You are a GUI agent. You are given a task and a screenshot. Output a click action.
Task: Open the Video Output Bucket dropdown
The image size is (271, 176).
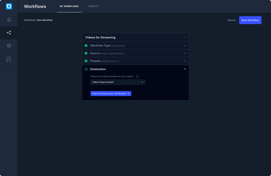click(x=118, y=82)
